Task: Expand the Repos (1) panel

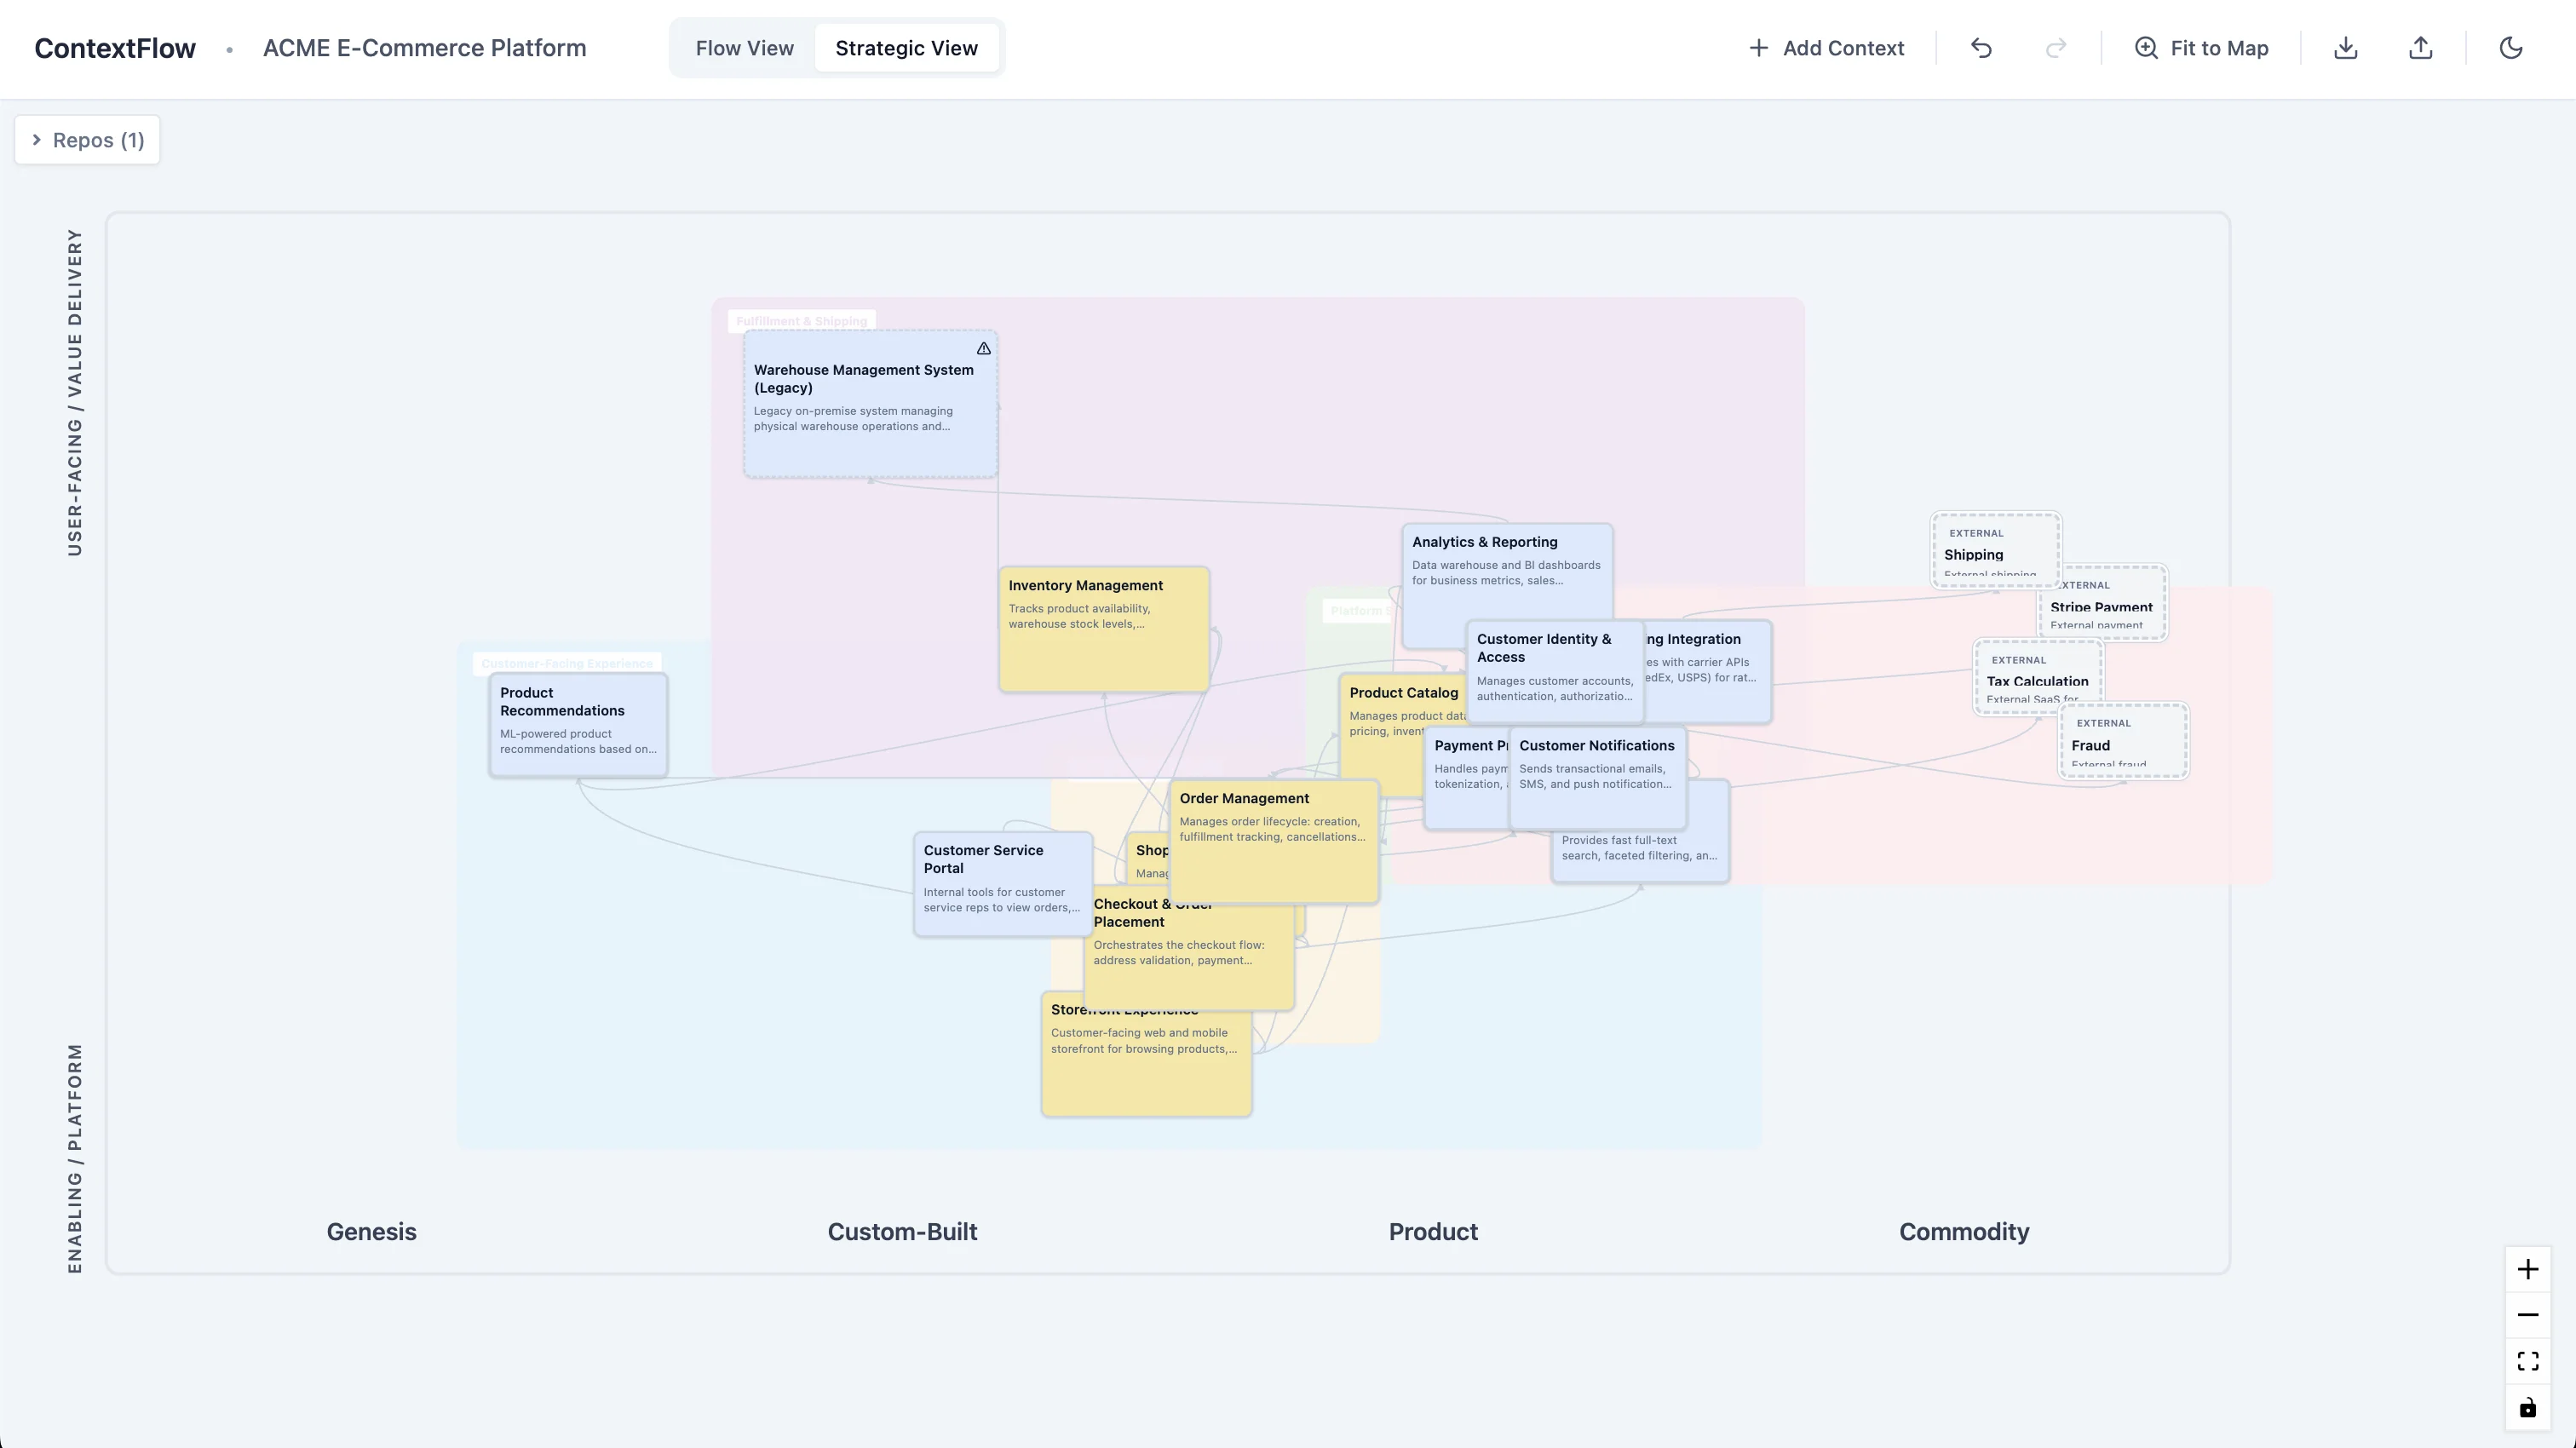Action: 87,140
